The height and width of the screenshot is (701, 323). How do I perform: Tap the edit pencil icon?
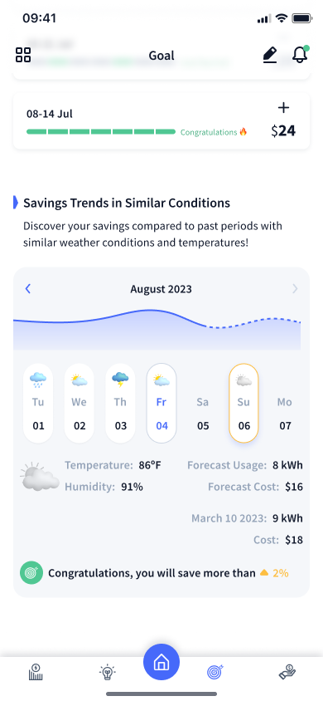pos(269,55)
